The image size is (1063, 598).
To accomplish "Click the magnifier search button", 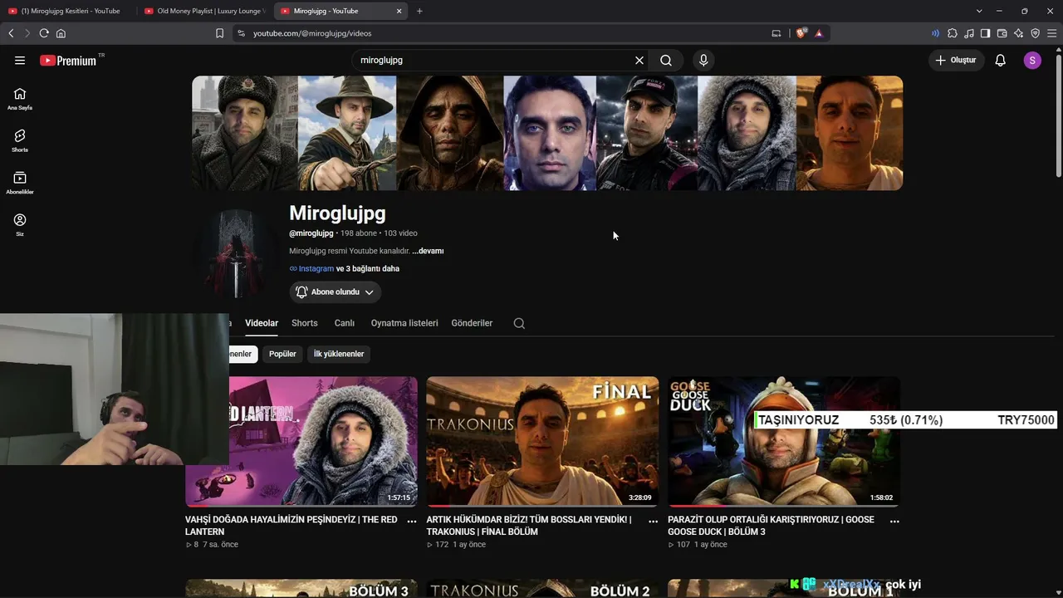I will (x=666, y=61).
